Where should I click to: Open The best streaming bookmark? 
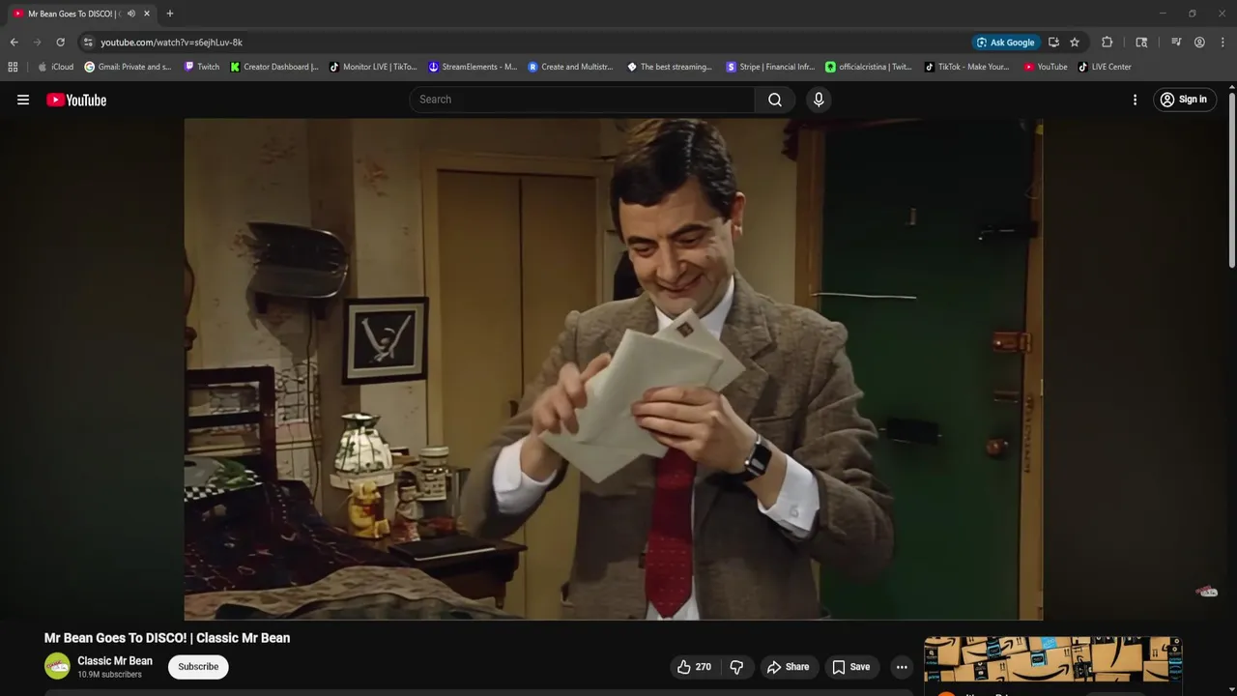pyautogui.click(x=670, y=67)
